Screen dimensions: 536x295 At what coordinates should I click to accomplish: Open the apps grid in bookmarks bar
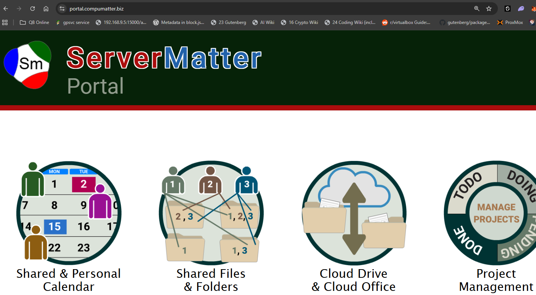tap(5, 22)
